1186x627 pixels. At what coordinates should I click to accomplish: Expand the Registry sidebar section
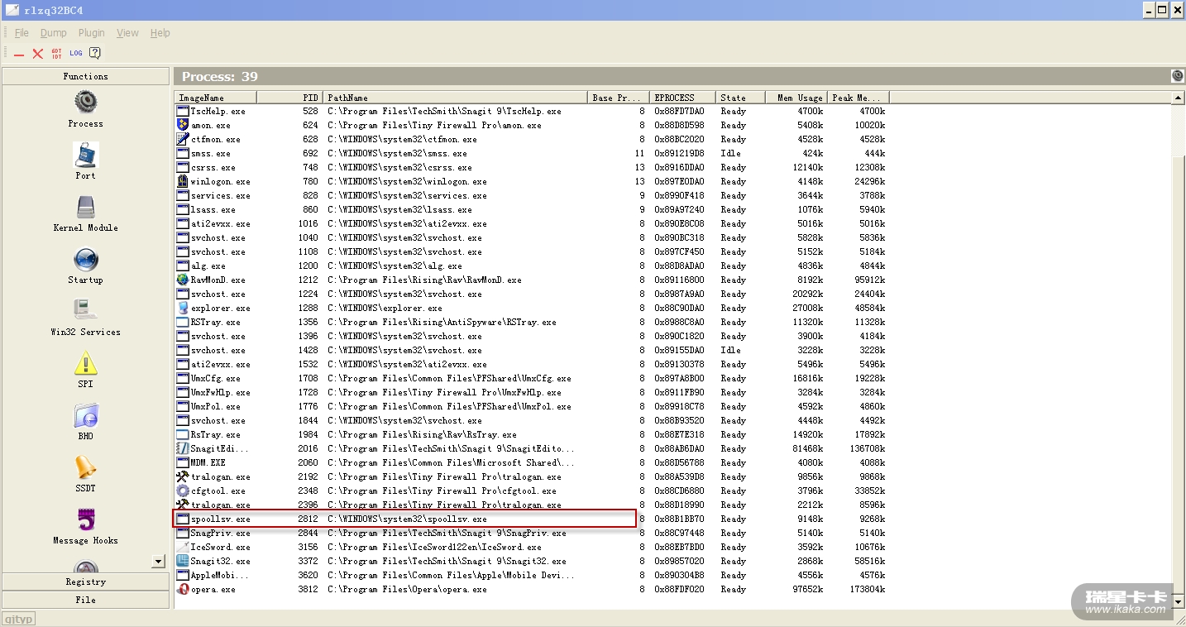(86, 582)
